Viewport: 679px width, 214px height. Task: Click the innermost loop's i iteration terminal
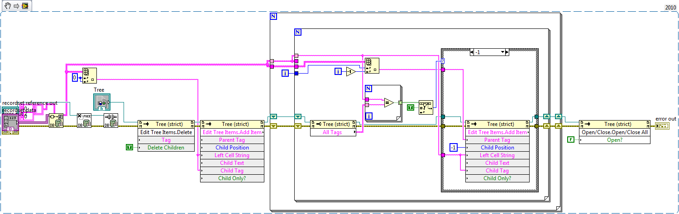pyautogui.click(x=369, y=117)
